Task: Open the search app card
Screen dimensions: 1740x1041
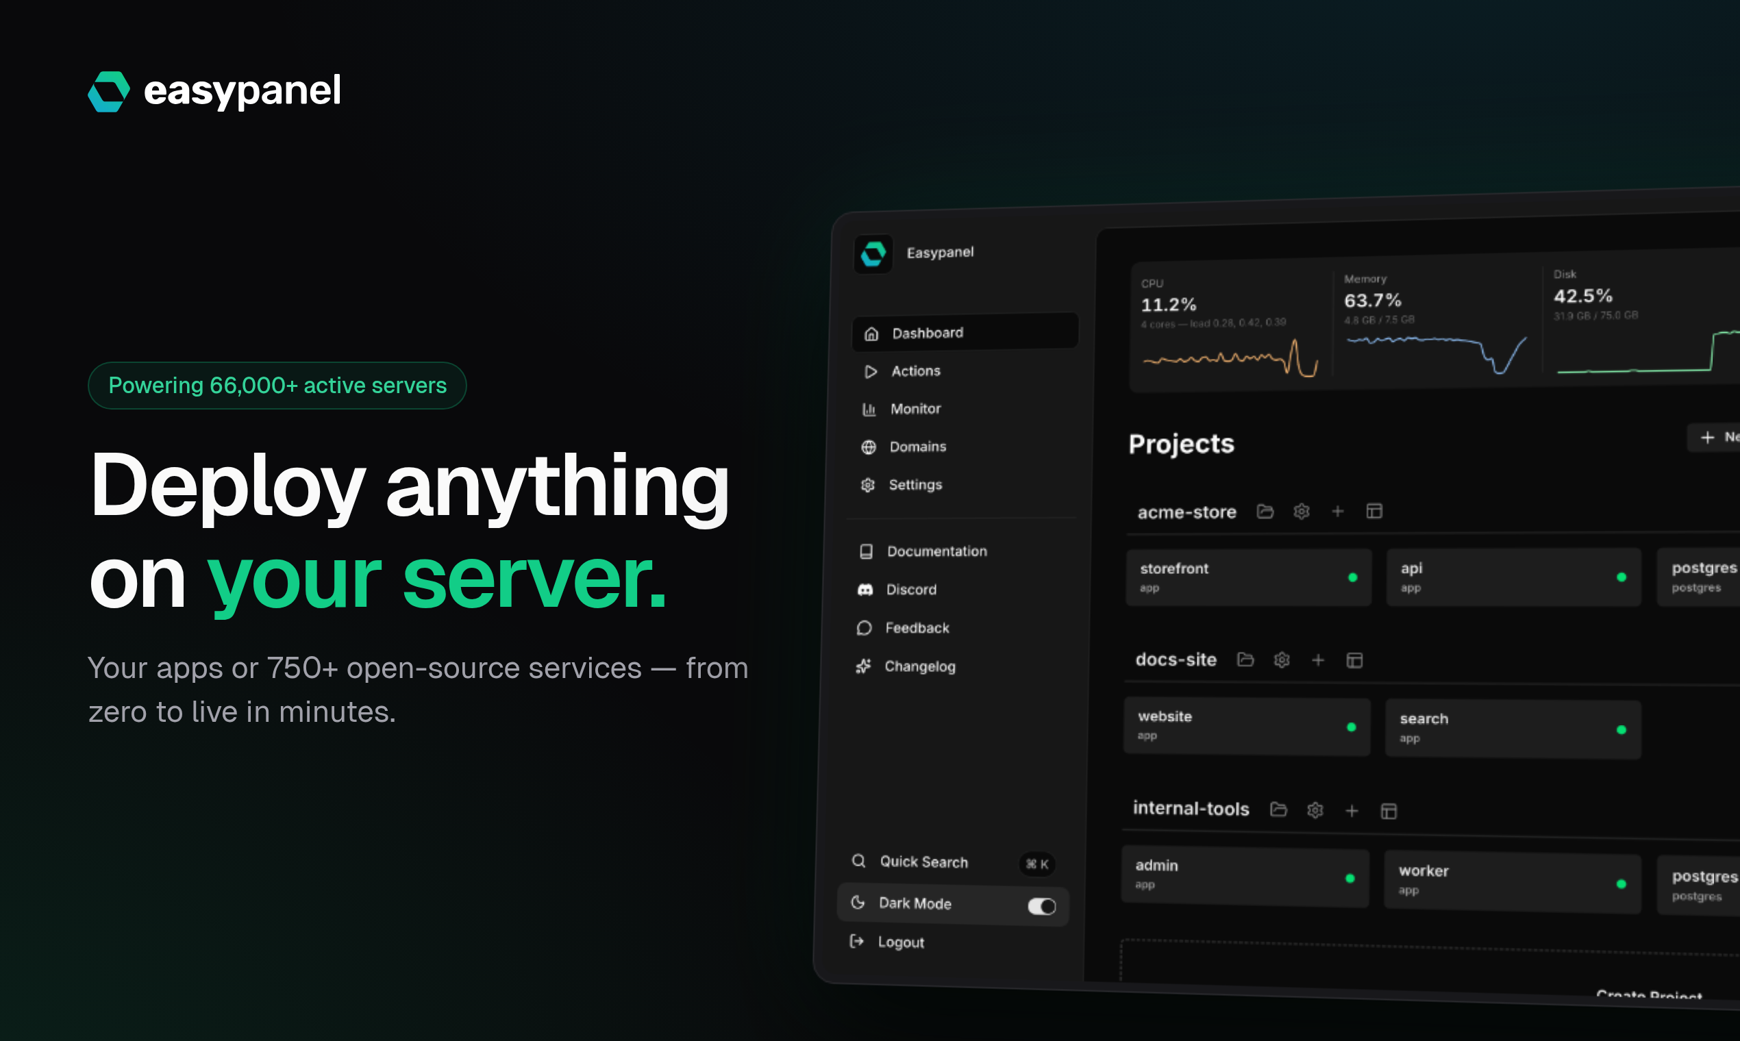Action: 1513,729
